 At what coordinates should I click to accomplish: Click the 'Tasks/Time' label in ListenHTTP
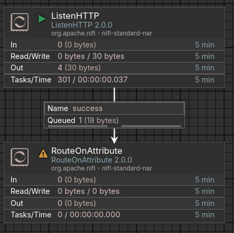31,80
